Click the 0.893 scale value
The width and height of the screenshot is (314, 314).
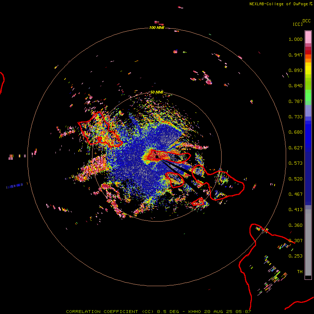(296, 70)
